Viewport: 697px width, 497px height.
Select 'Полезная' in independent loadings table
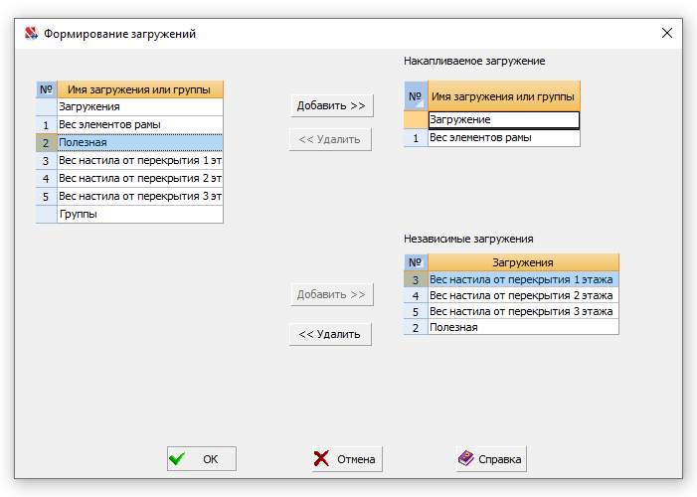523,328
